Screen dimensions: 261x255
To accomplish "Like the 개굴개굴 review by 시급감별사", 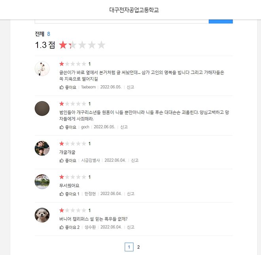I will [62, 160].
